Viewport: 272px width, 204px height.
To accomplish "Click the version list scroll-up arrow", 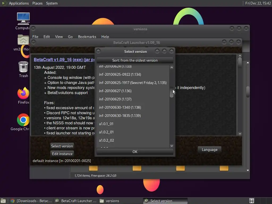I will click(x=172, y=67).
